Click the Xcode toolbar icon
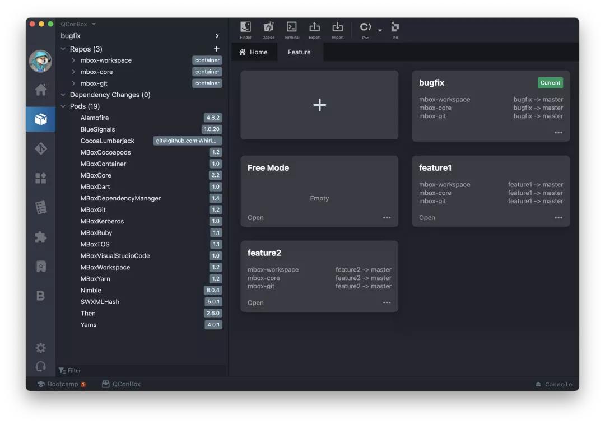 (268, 29)
